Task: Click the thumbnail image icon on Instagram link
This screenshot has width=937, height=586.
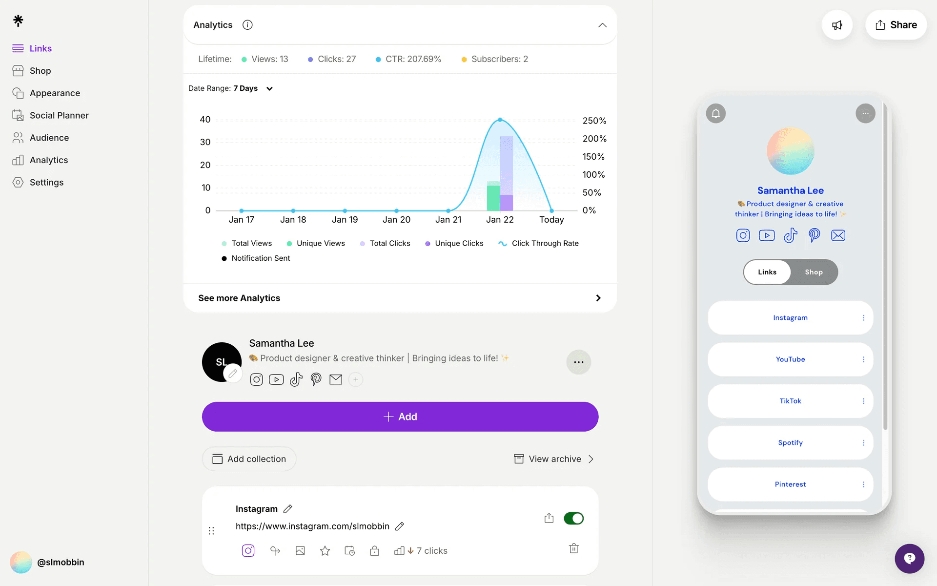Action: pyautogui.click(x=300, y=551)
